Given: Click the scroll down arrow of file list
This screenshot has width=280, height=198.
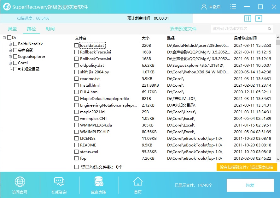Looking at the screenshot, I should (x=278, y=159).
